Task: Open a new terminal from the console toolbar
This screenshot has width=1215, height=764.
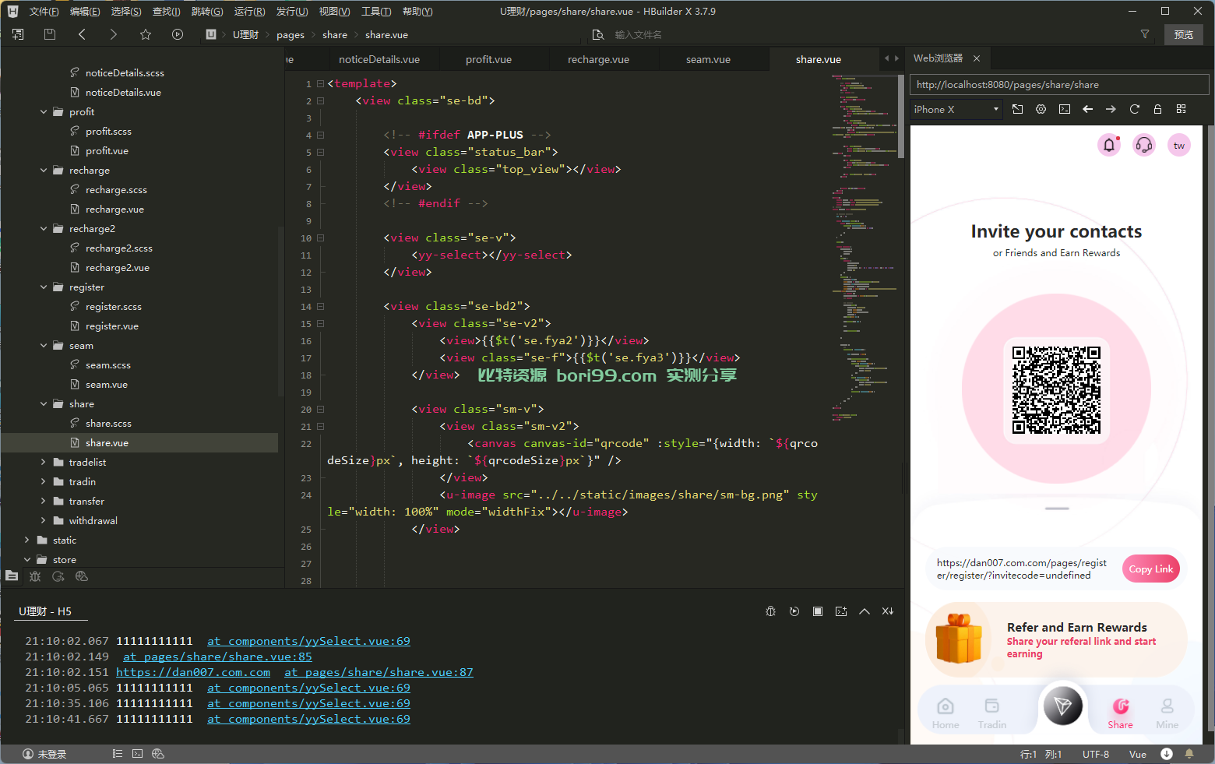Action: point(840,611)
